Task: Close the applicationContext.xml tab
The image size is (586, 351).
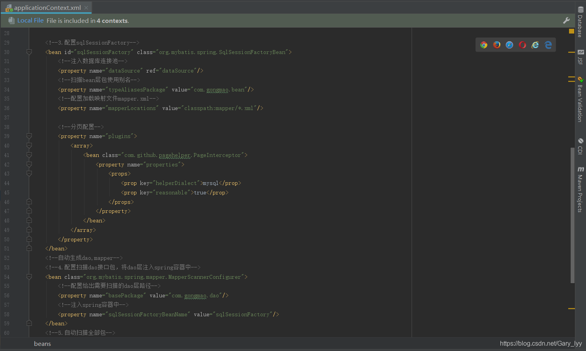Action: (86, 8)
